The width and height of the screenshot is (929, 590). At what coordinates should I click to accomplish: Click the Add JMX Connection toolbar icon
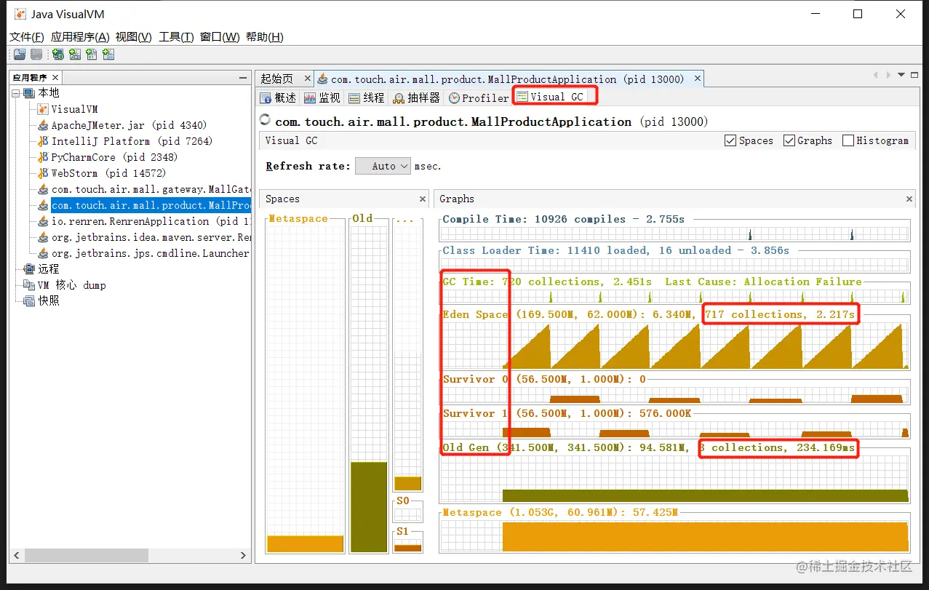coord(75,55)
